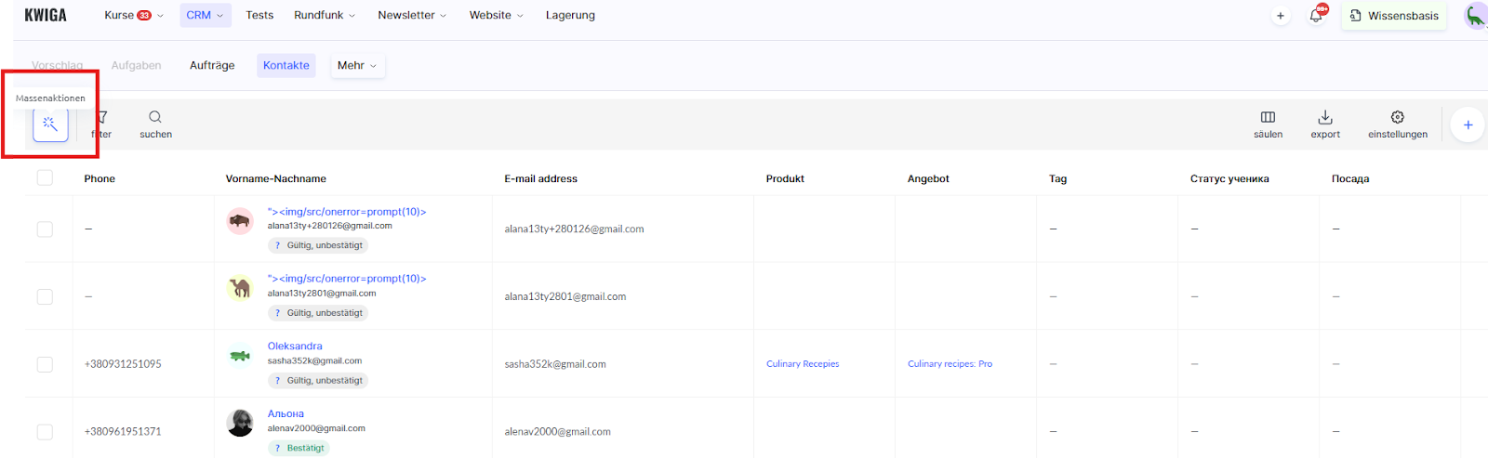Screen dimensions: 1488x458
Task: Open the Wissensbasis button
Action: (x=1393, y=16)
